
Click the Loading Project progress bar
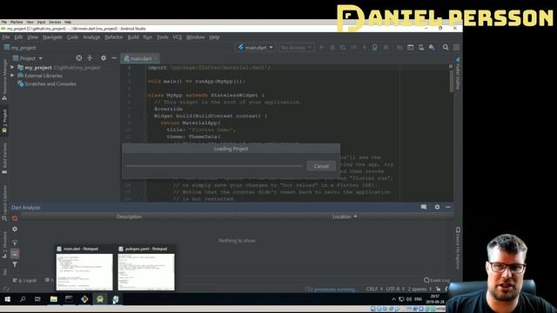(214, 166)
